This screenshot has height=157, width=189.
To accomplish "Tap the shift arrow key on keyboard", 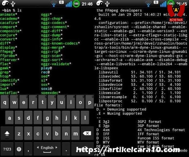I will tap(7, 133).
